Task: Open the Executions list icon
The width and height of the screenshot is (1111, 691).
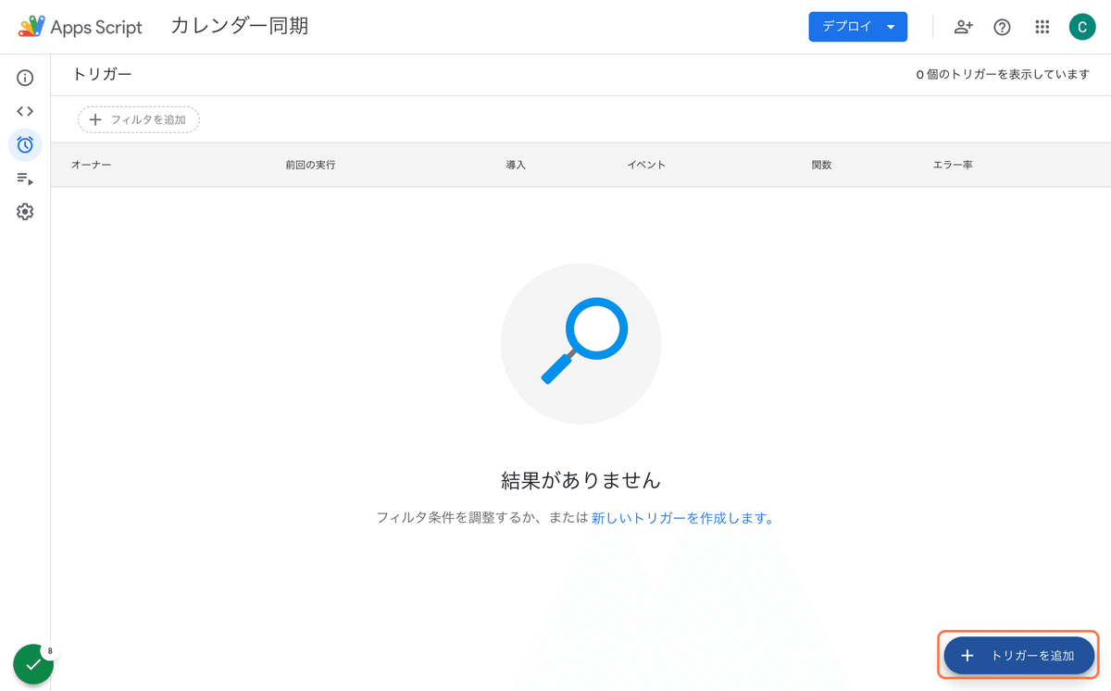Action: pyautogui.click(x=25, y=179)
